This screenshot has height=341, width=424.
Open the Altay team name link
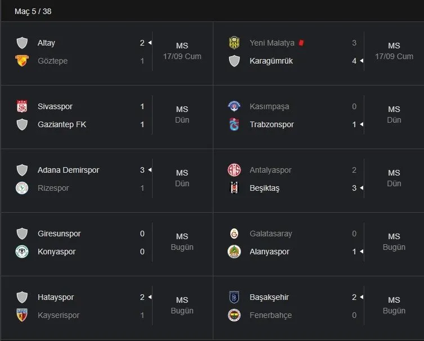click(x=46, y=43)
